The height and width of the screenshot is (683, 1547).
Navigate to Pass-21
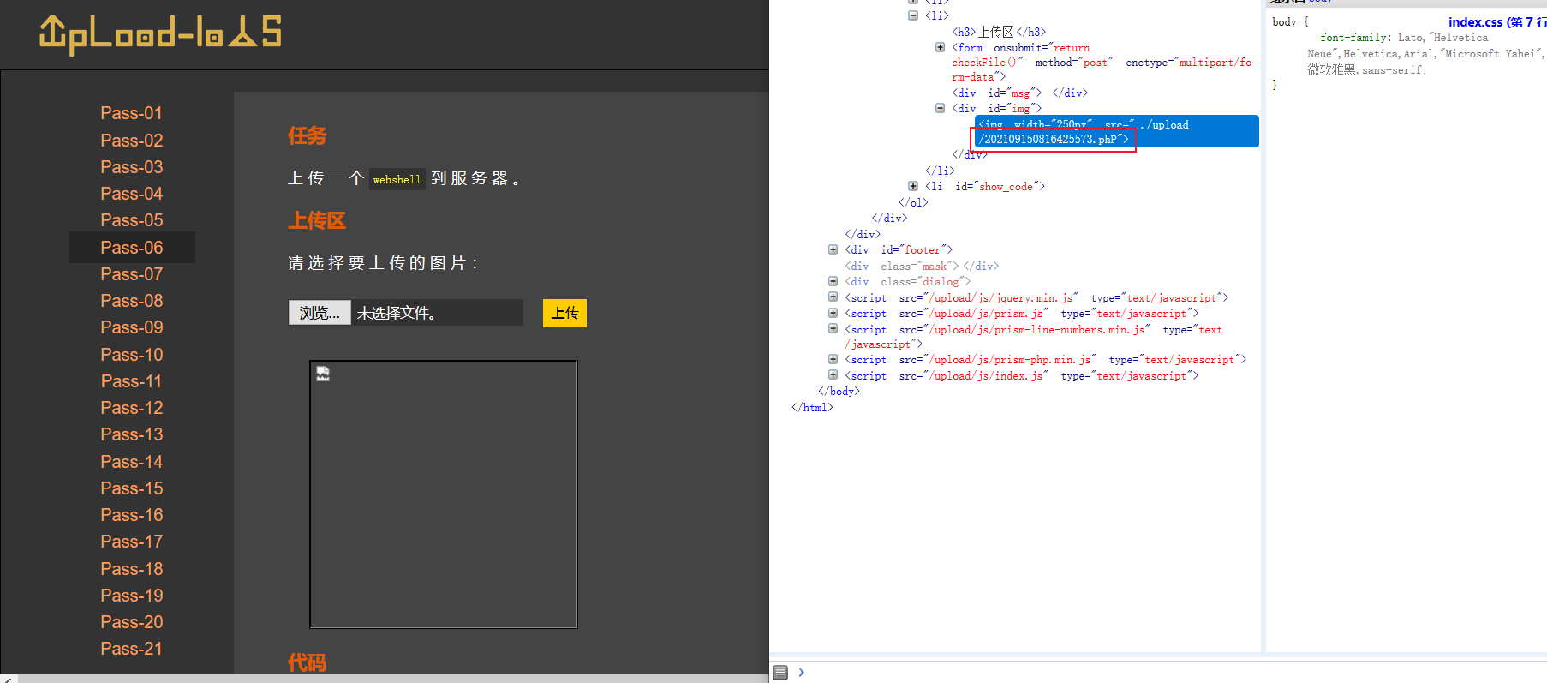(131, 649)
